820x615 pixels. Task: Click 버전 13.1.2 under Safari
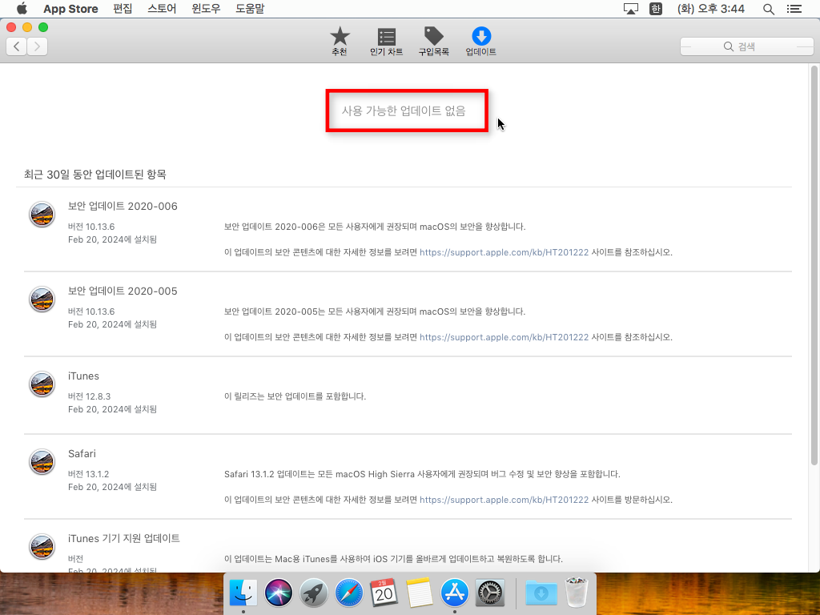click(x=88, y=474)
